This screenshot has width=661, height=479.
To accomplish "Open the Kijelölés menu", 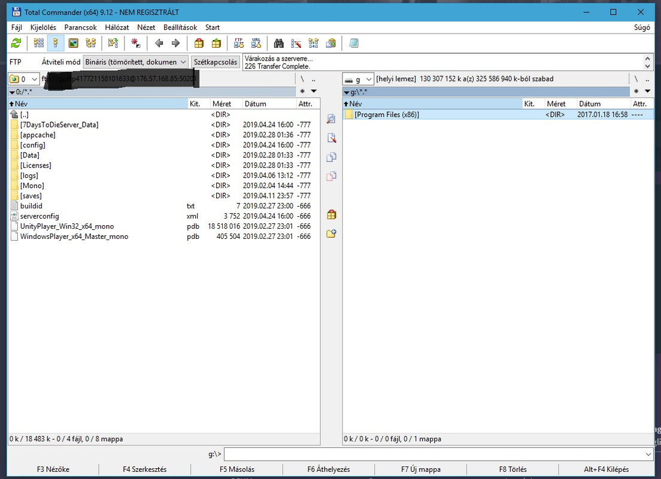I will (x=43, y=28).
